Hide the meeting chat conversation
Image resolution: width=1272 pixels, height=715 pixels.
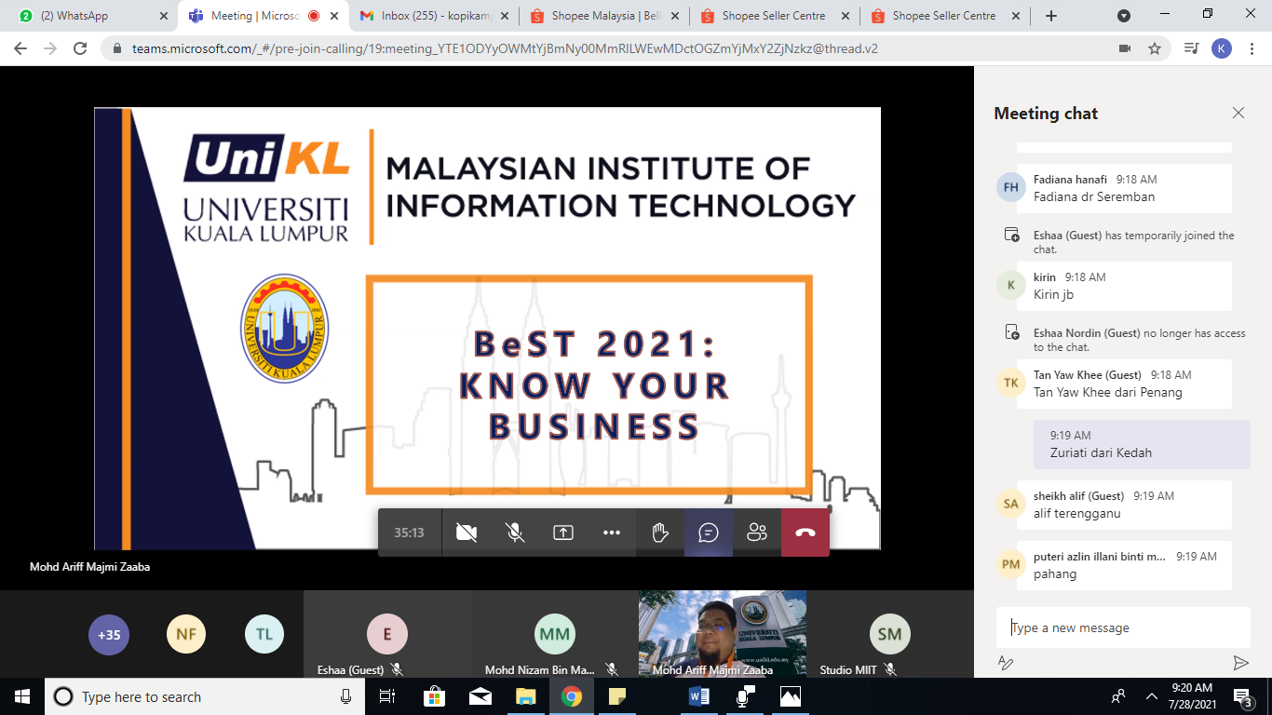click(709, 533)
